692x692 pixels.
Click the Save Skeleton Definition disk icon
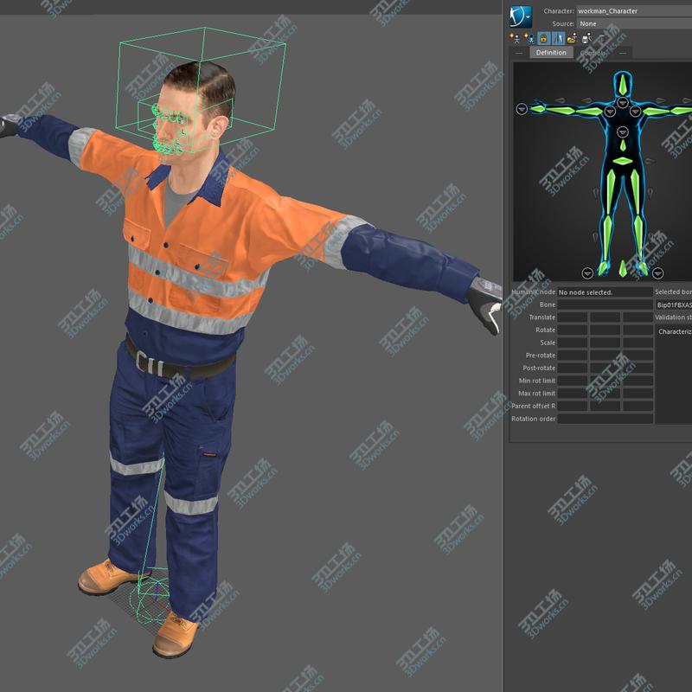pos(586,38)
